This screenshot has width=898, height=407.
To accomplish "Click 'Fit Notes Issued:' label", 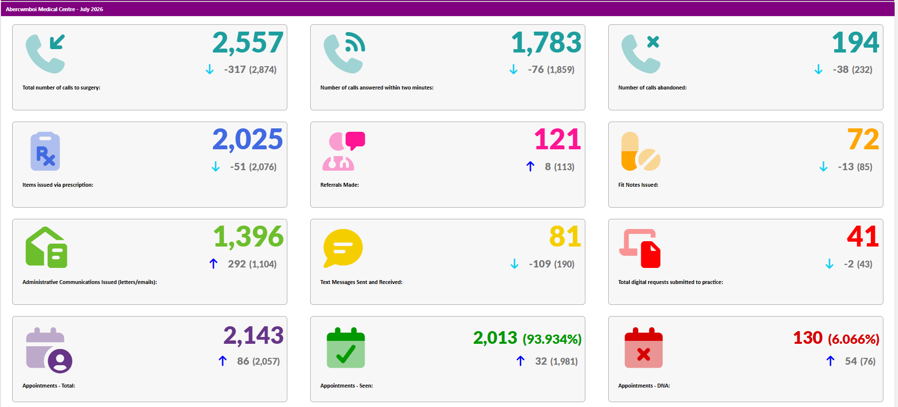I will (638, 185).
